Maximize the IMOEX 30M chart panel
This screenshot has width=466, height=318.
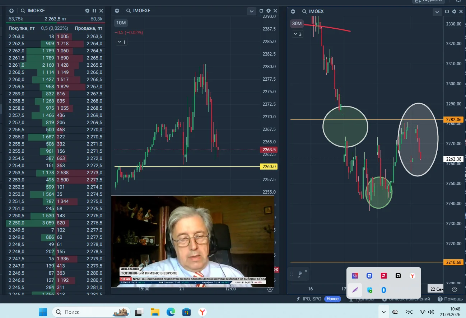(447, 11)
